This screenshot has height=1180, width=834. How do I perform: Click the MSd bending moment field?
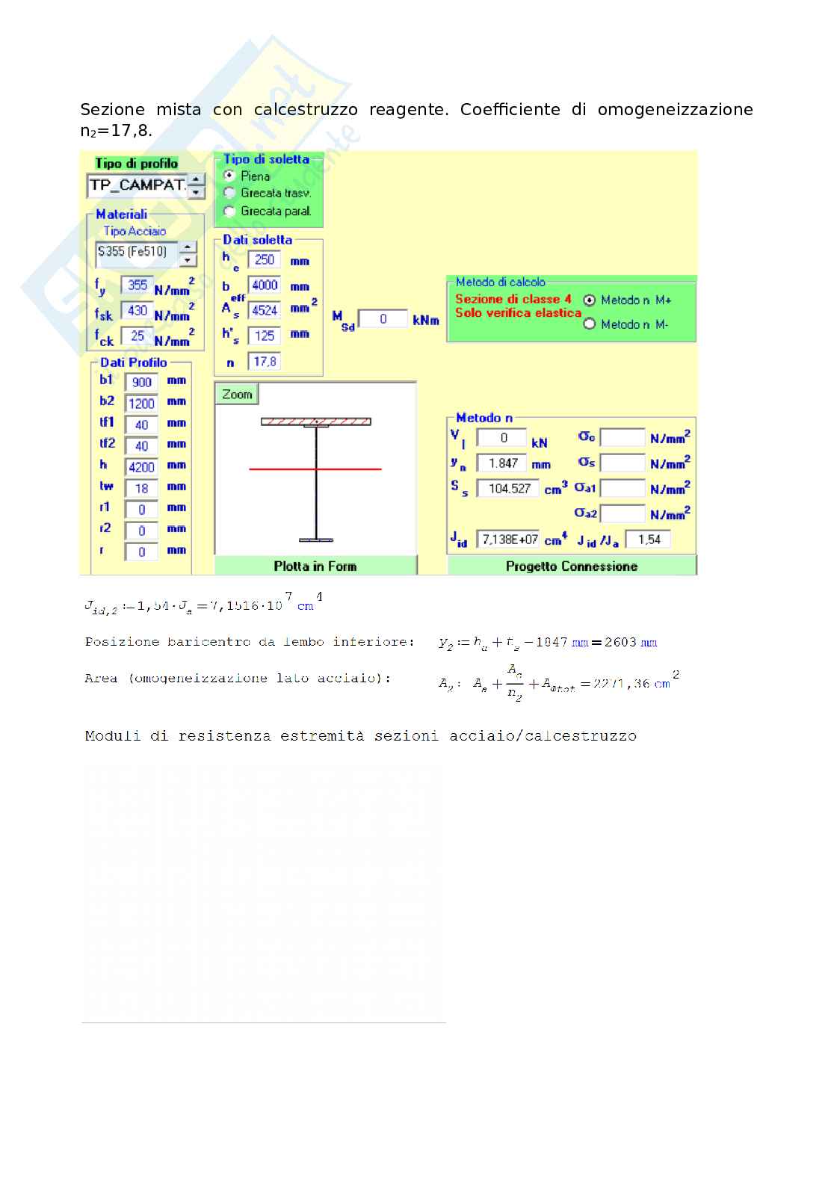point(383,319)
